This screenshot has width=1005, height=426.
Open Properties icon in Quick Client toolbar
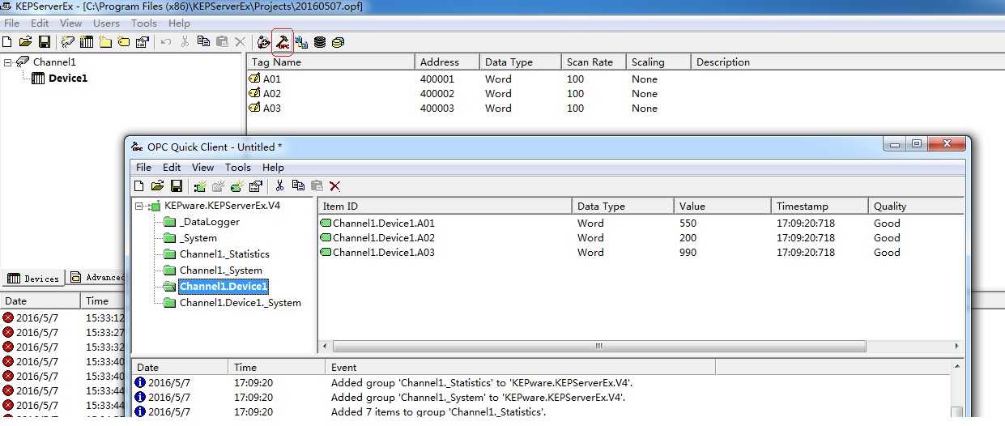[255, 186]
